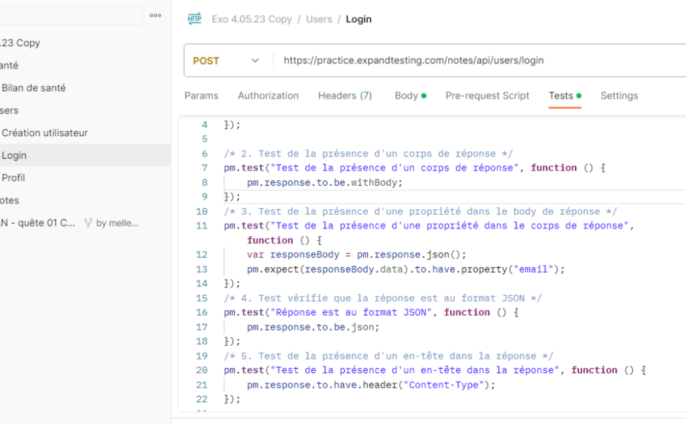Open the Authorization tab

pos(268,96)
